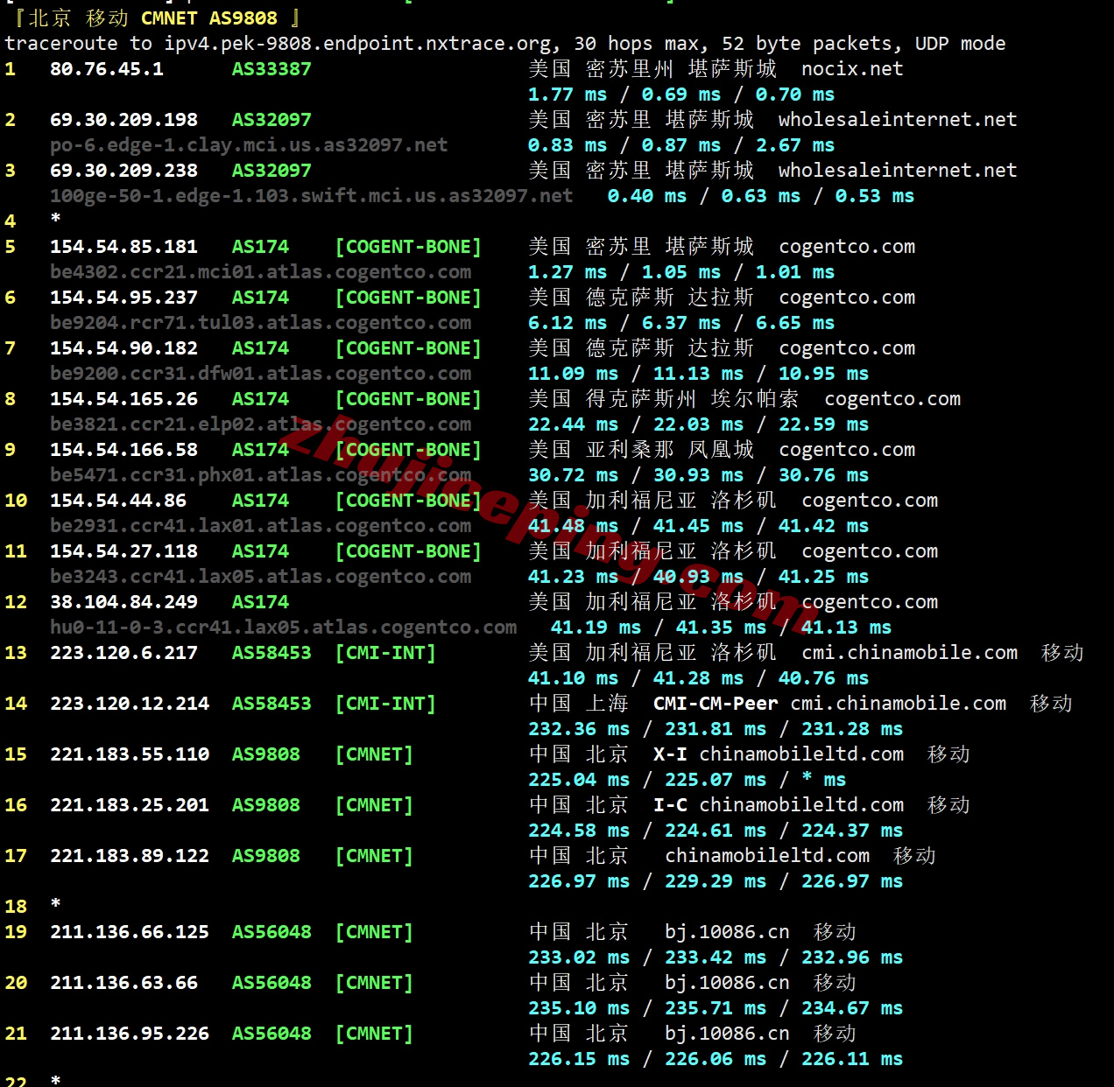Click the IP address 221.183.89.122
The width and height of the screenshot is (1114, 1087).
[130, 856]
